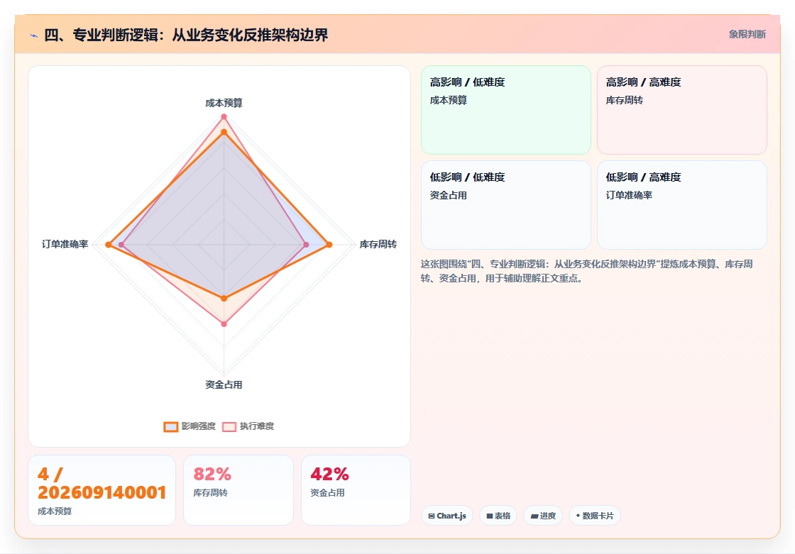This screenshot has width=795, height=554.
Task: Click the 订单准确率 axis label on the radar
Action: (65, 244)
